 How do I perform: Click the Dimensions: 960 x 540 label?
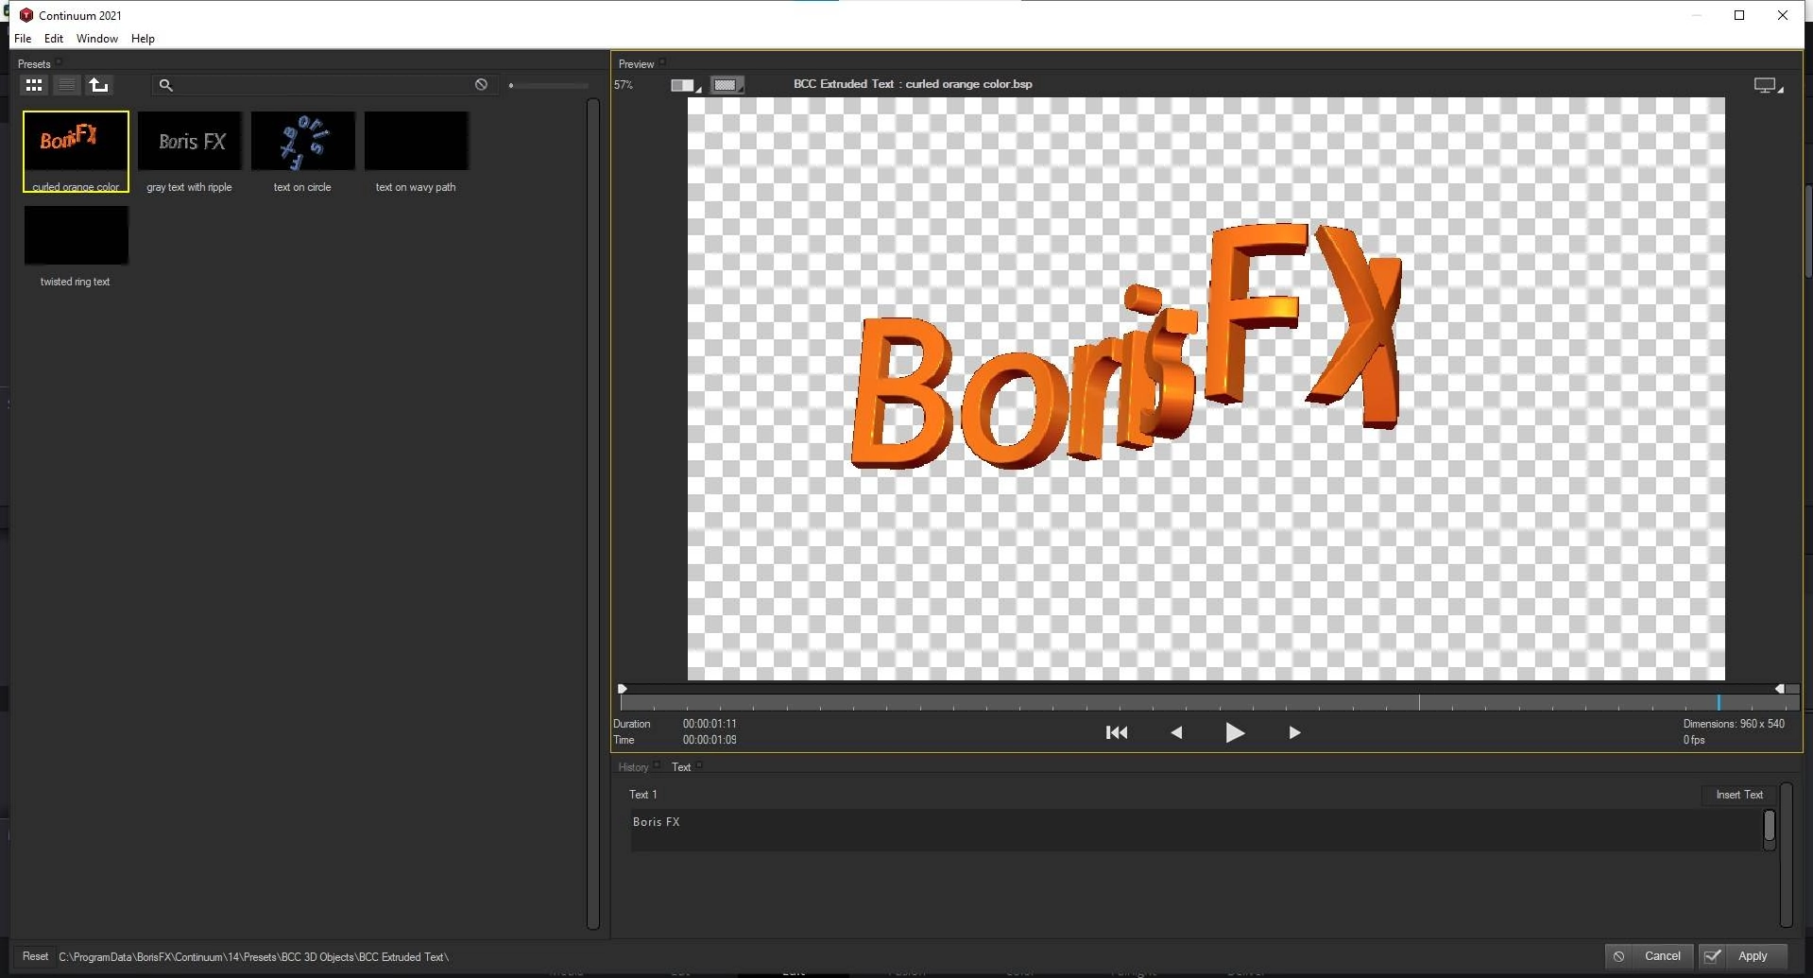1734,724
